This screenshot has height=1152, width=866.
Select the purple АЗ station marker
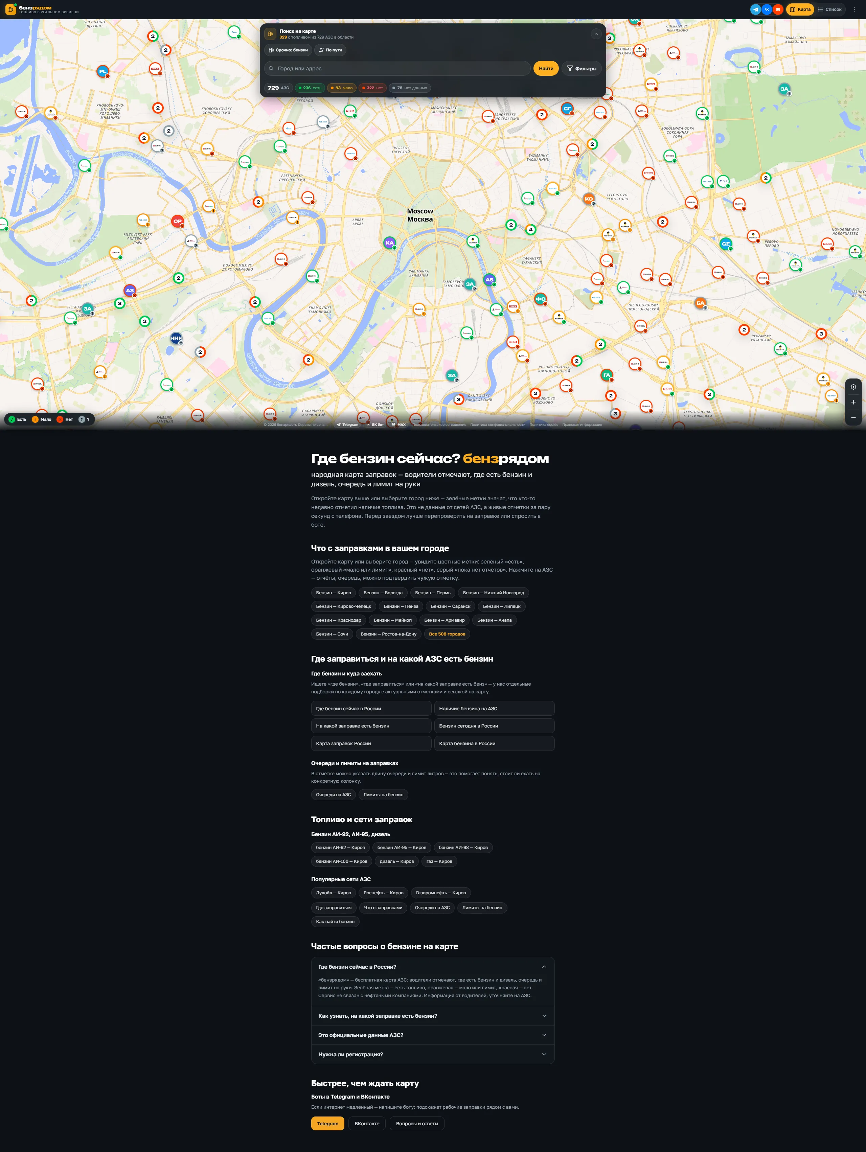tap(130, 291)
